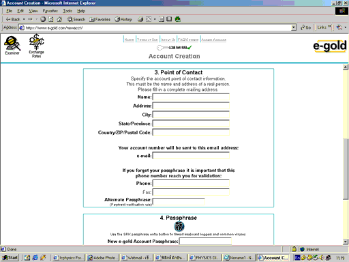
Task: Open the Back button history dropdown arrow
Action: [24, 19]
